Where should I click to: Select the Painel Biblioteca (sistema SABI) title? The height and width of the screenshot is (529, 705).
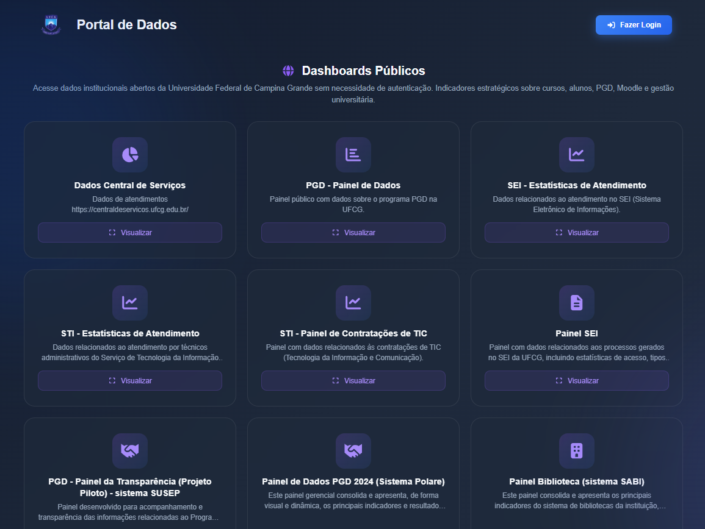576,482
